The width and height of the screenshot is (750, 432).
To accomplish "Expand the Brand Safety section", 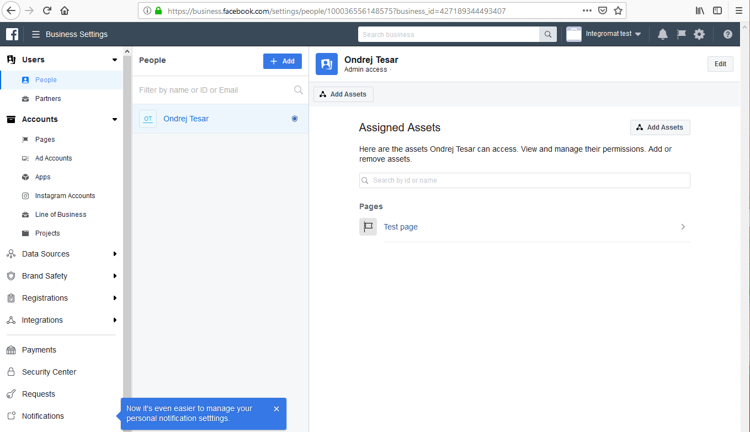I will pos(115,276).
